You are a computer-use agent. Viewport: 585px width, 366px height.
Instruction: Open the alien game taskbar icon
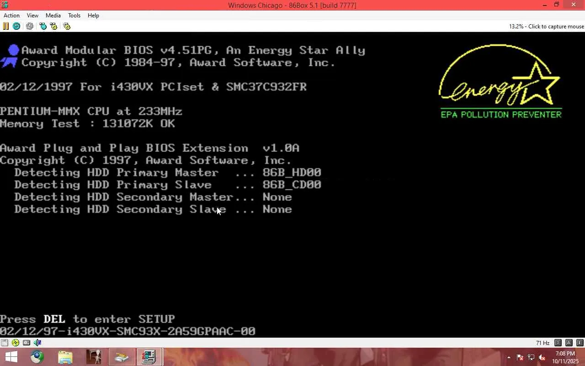coord(94,357)
